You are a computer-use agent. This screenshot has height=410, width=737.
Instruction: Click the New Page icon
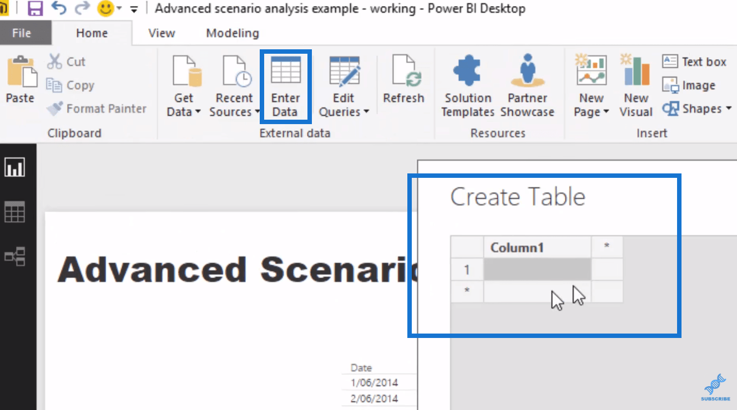coord(590,70)
